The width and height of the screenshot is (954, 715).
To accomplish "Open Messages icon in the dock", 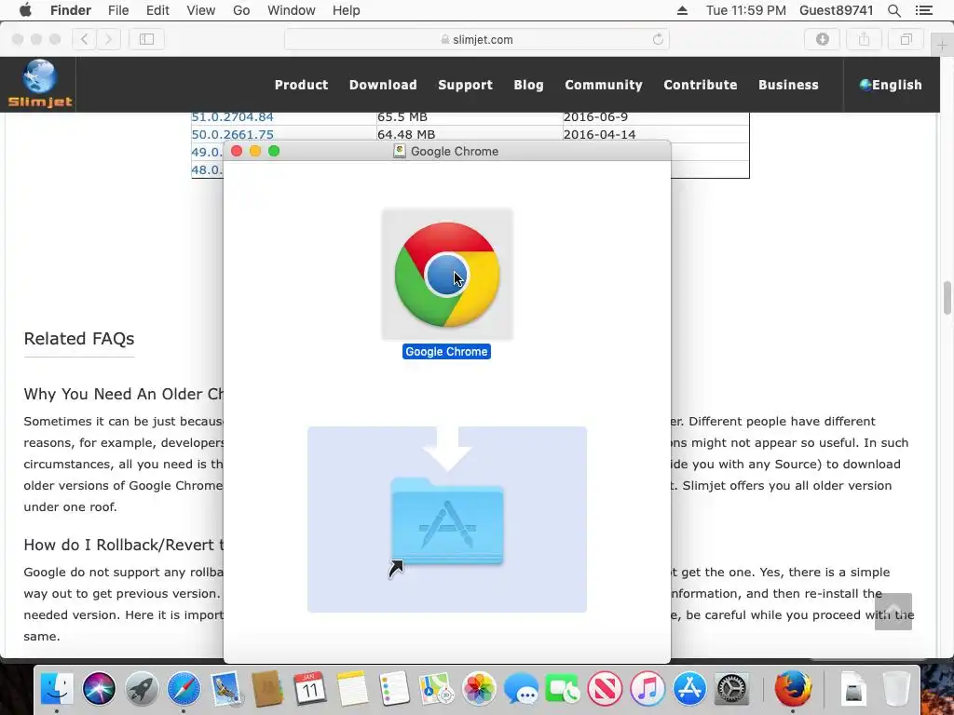I will tap(521, 689).
